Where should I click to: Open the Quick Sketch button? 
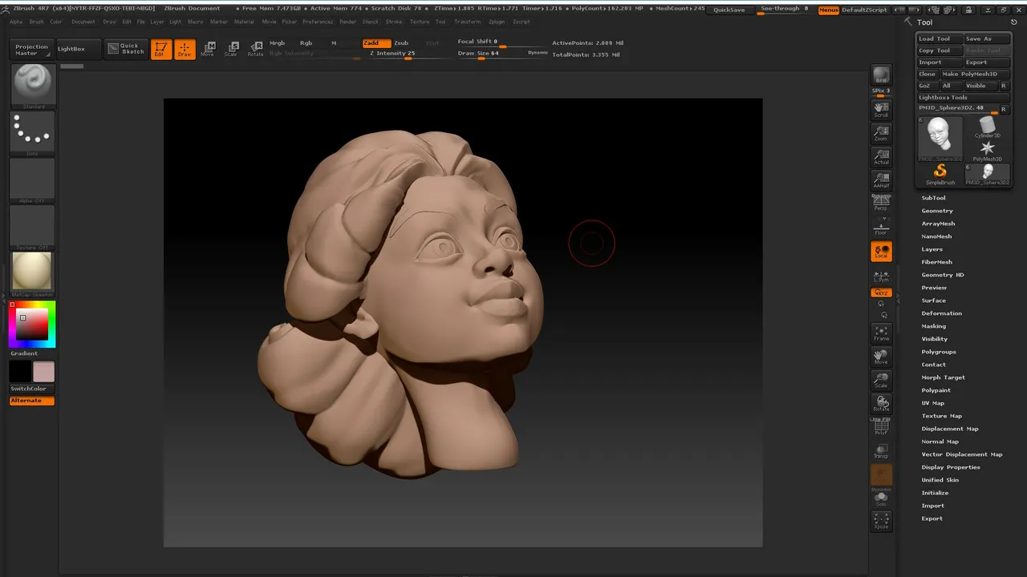point(127,49)
